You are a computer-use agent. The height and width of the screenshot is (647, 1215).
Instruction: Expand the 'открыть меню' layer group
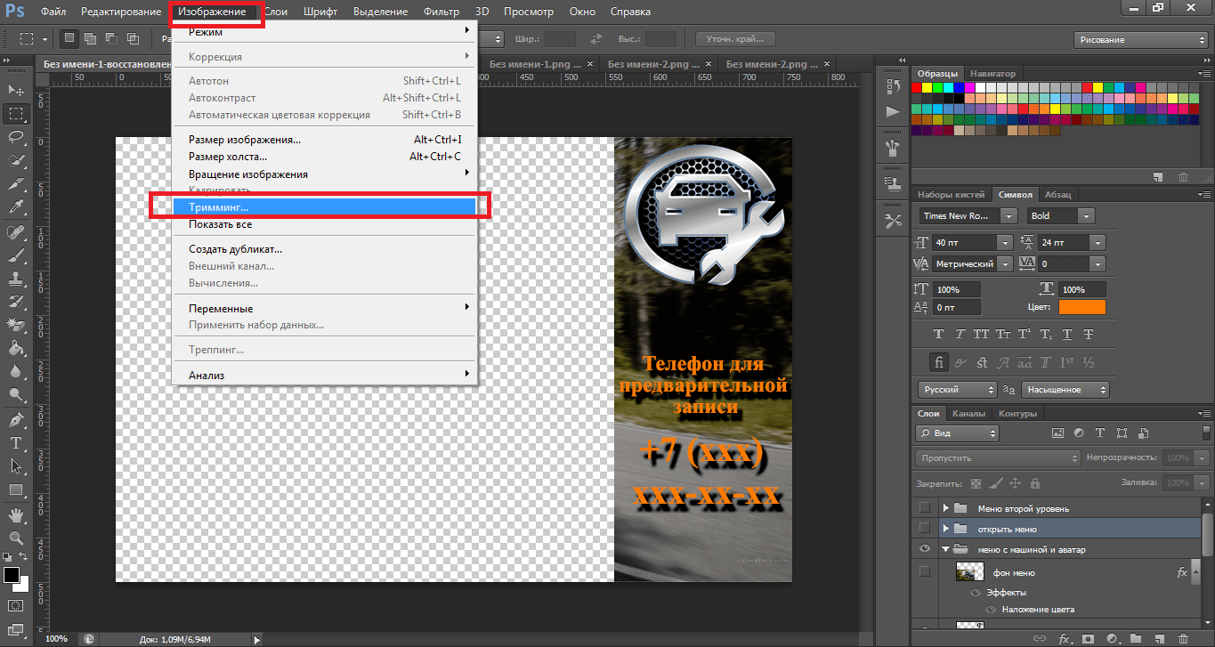point(946,530)
